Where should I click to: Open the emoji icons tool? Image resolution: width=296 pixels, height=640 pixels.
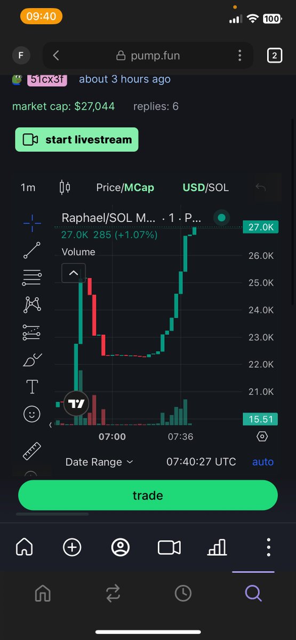tap(32, 413)
